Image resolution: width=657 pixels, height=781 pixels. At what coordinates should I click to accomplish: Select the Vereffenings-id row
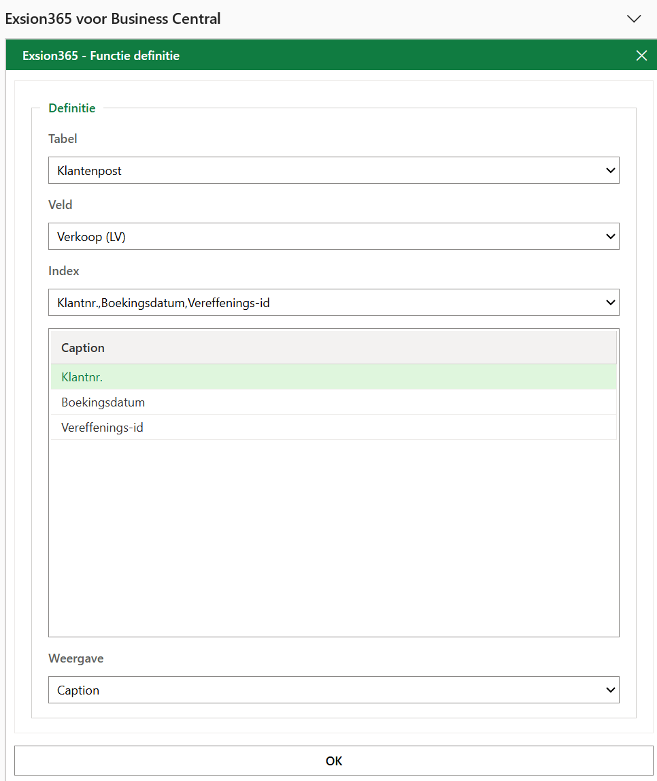point(333,428)
